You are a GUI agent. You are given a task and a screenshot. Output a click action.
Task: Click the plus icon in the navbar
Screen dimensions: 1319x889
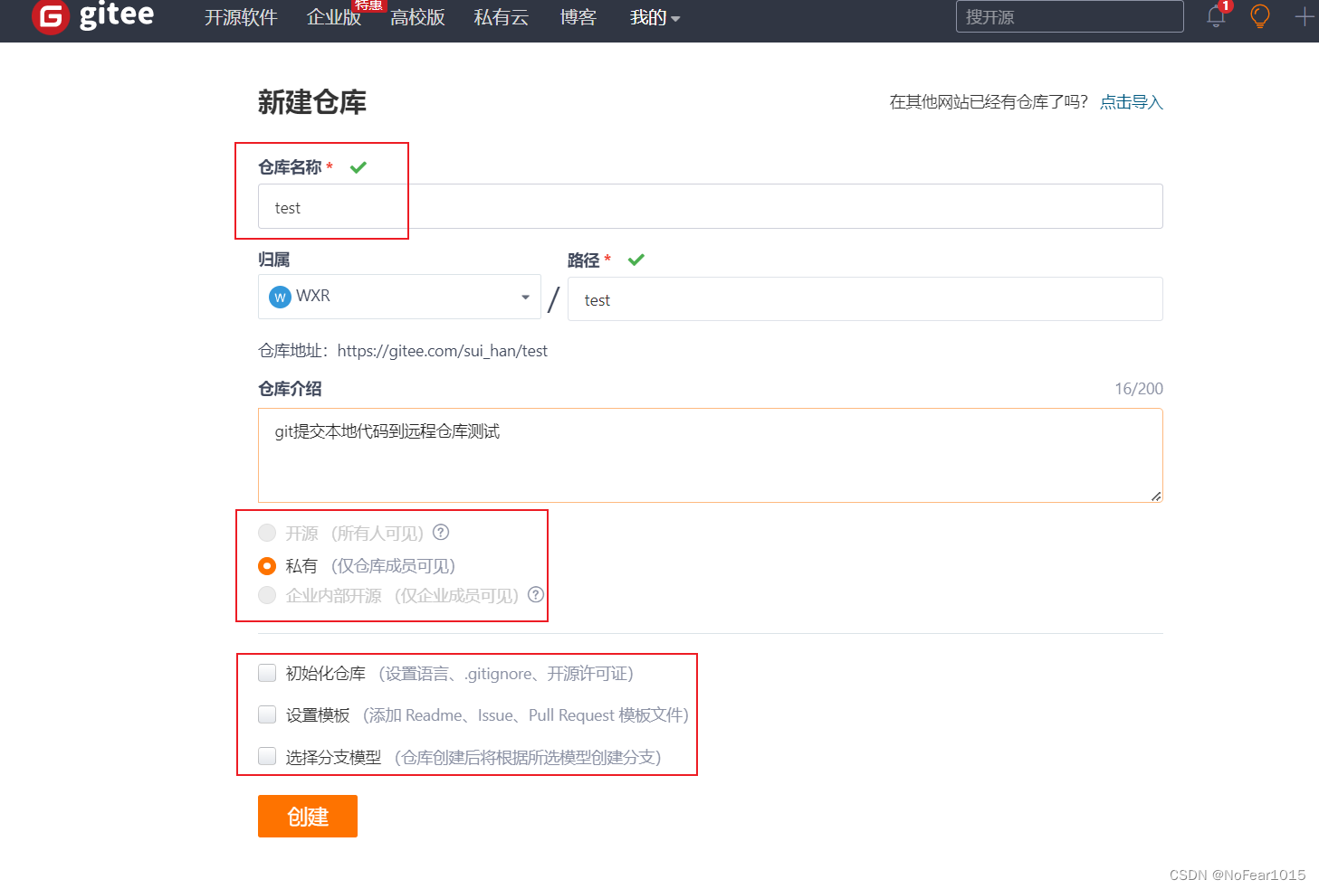pos(1305,16)
